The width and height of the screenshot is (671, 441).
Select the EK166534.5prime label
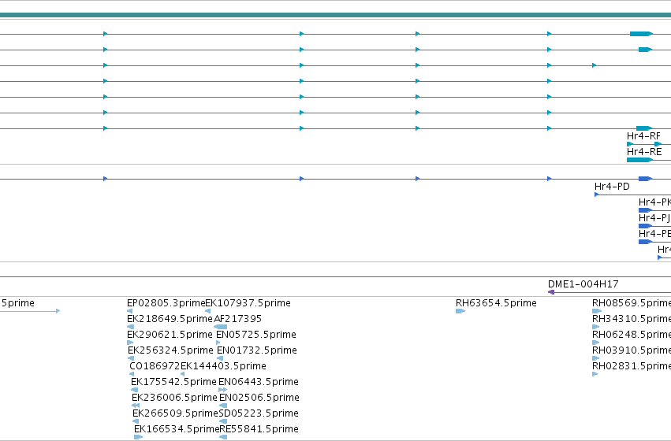pyautogui.click(x=177, y=429)
